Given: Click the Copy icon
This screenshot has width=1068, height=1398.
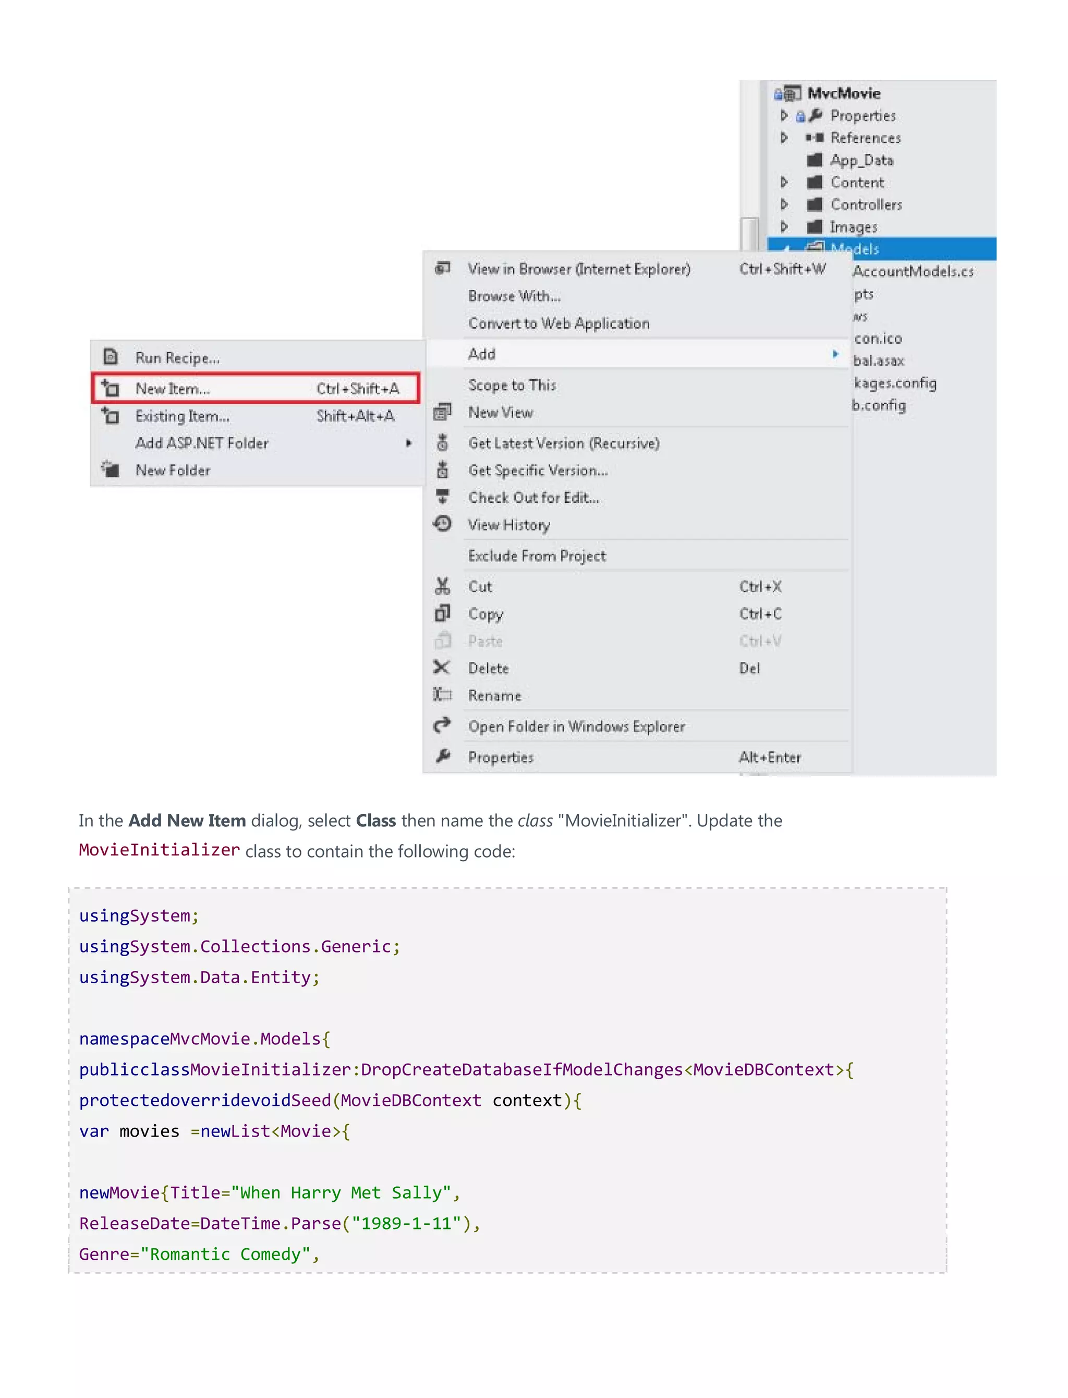Looking at the screenshot, I should click(x=442, y=613).
